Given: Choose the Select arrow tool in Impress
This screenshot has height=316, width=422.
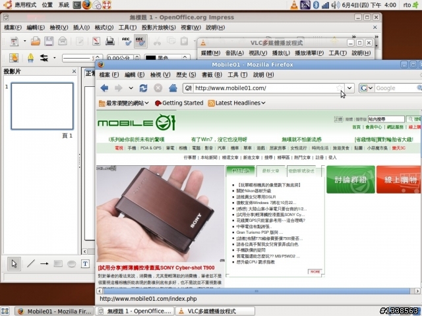Looking at the screenshot, I should (x=15, y=264).
